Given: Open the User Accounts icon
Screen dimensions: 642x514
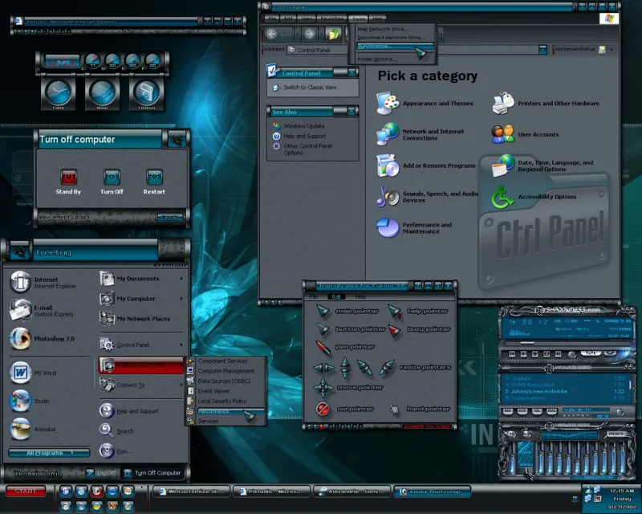Looking at the screenshot, I should [503, 133].
